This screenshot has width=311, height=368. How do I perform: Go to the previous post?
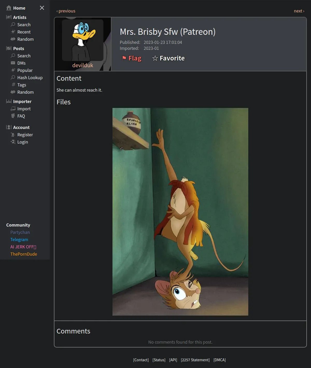click(66, 11)
